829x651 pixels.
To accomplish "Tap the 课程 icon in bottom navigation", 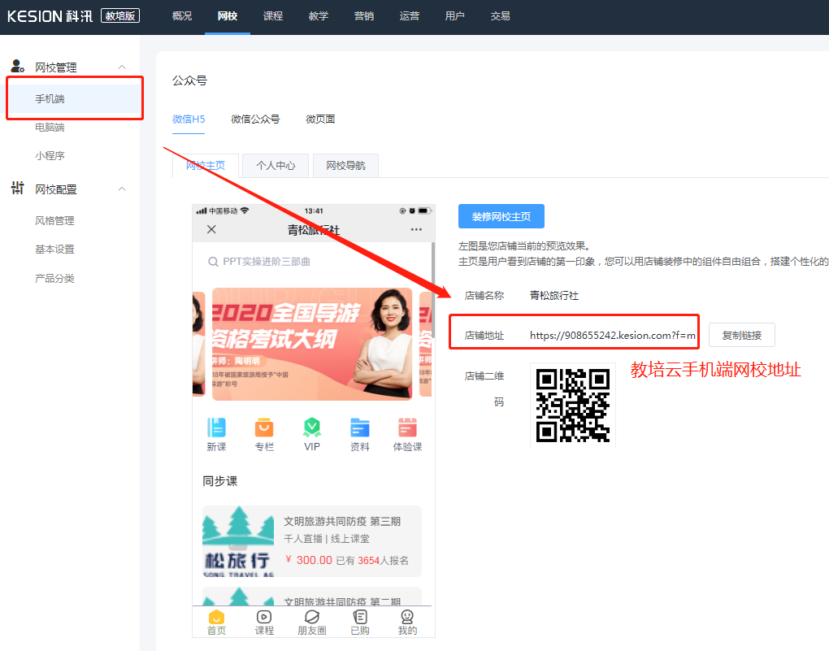I will tap(264, 618).
